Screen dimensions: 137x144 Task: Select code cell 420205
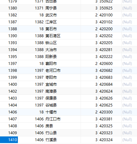110,43
